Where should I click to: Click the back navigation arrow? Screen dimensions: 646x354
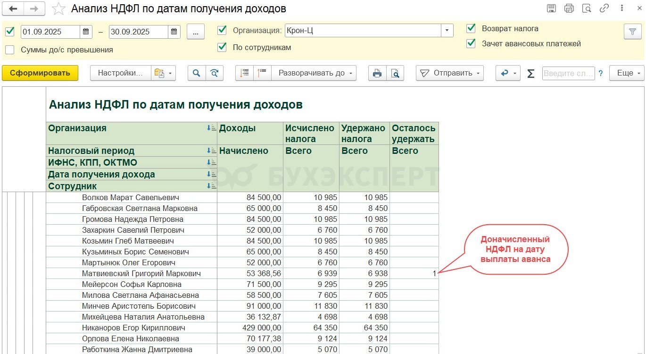pos(14,8)
